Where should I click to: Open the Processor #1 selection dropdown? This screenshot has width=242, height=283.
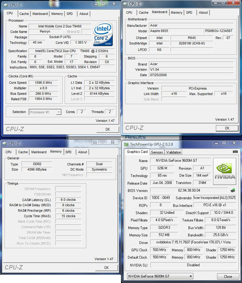point(45,112)
